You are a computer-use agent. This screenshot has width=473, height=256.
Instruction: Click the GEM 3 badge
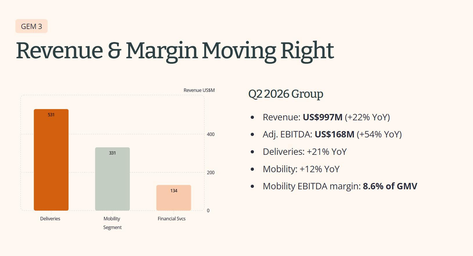click(31, 26)
